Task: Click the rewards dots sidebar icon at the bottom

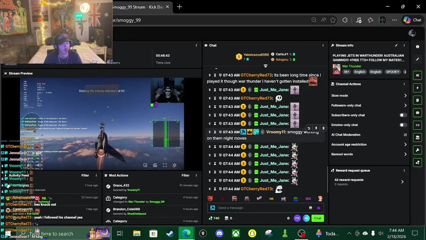Action: point(417,163)
